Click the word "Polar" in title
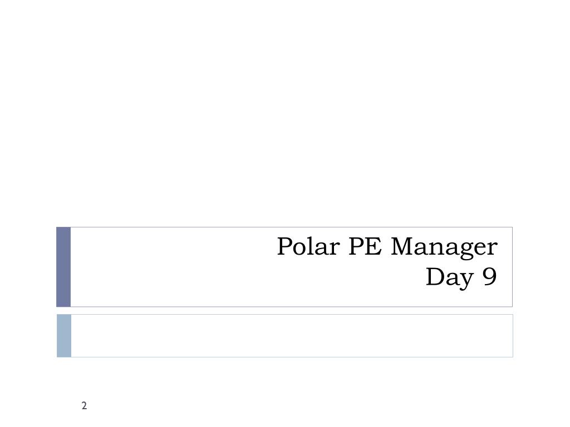Image resolution: width=570 pixels, height=427 pixels. 308,246
